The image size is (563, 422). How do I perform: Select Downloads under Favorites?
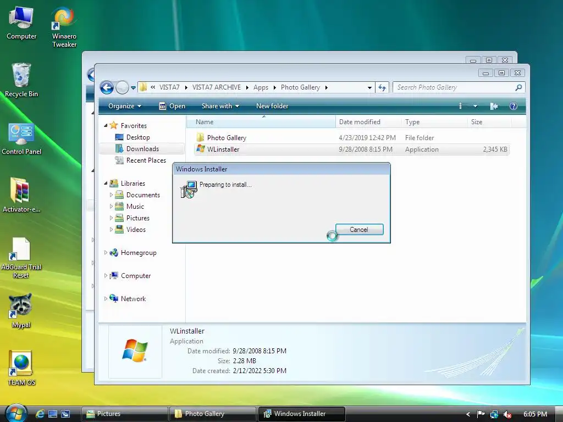[142, 148]
